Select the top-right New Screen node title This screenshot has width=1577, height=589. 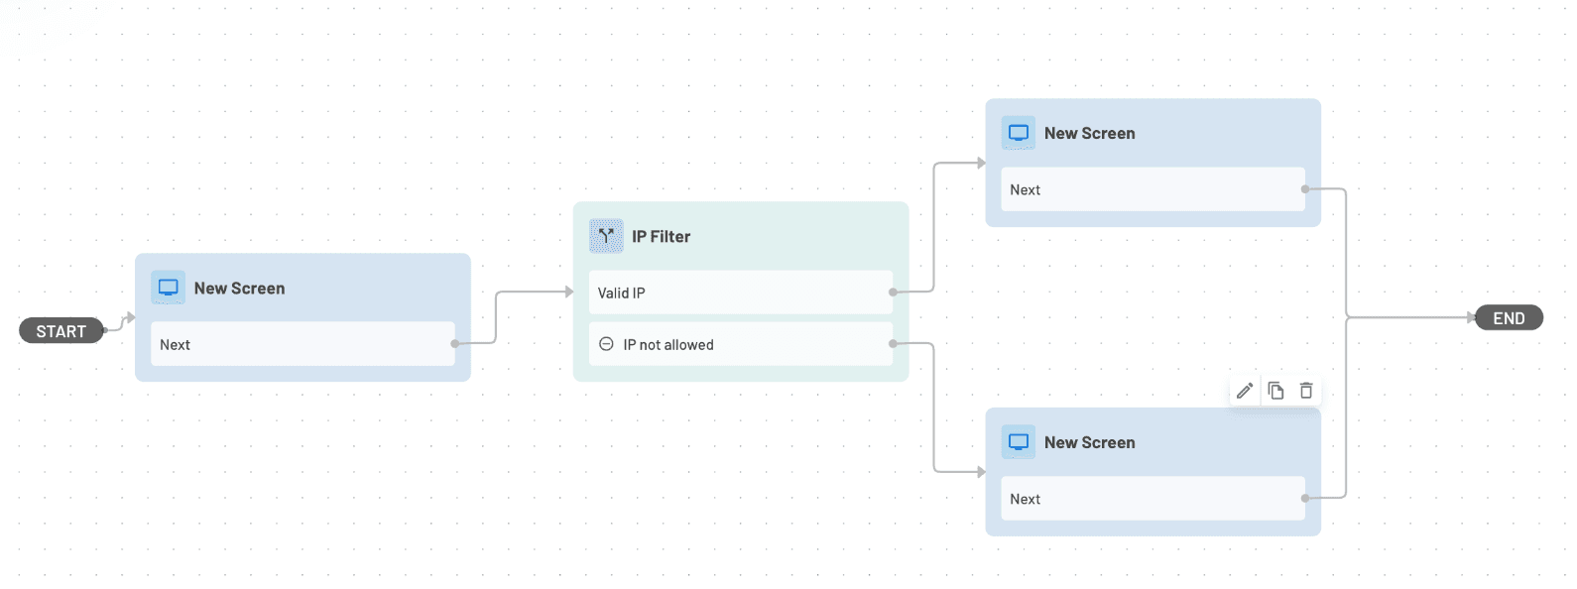pyautogui.click(x=1090, y=132)
